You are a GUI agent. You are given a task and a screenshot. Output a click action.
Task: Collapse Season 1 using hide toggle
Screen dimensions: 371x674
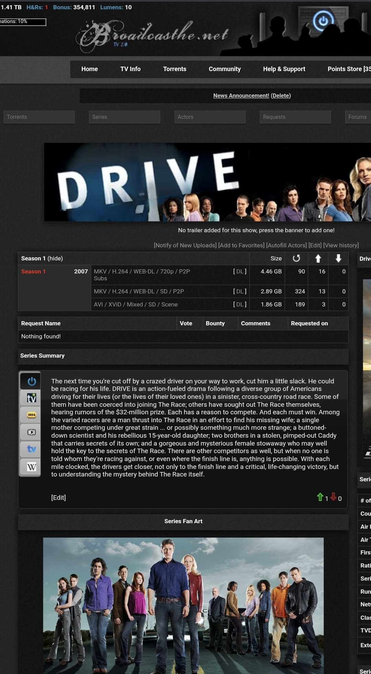[55, 258]
